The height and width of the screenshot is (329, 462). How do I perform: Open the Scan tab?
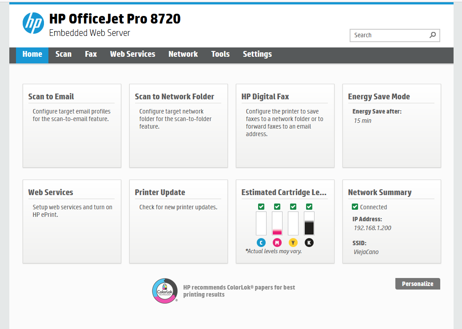(63, 55)
